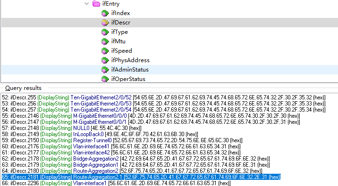
Task: Select result row 59 Register-Tunnel0
Action: pos(122,140)
